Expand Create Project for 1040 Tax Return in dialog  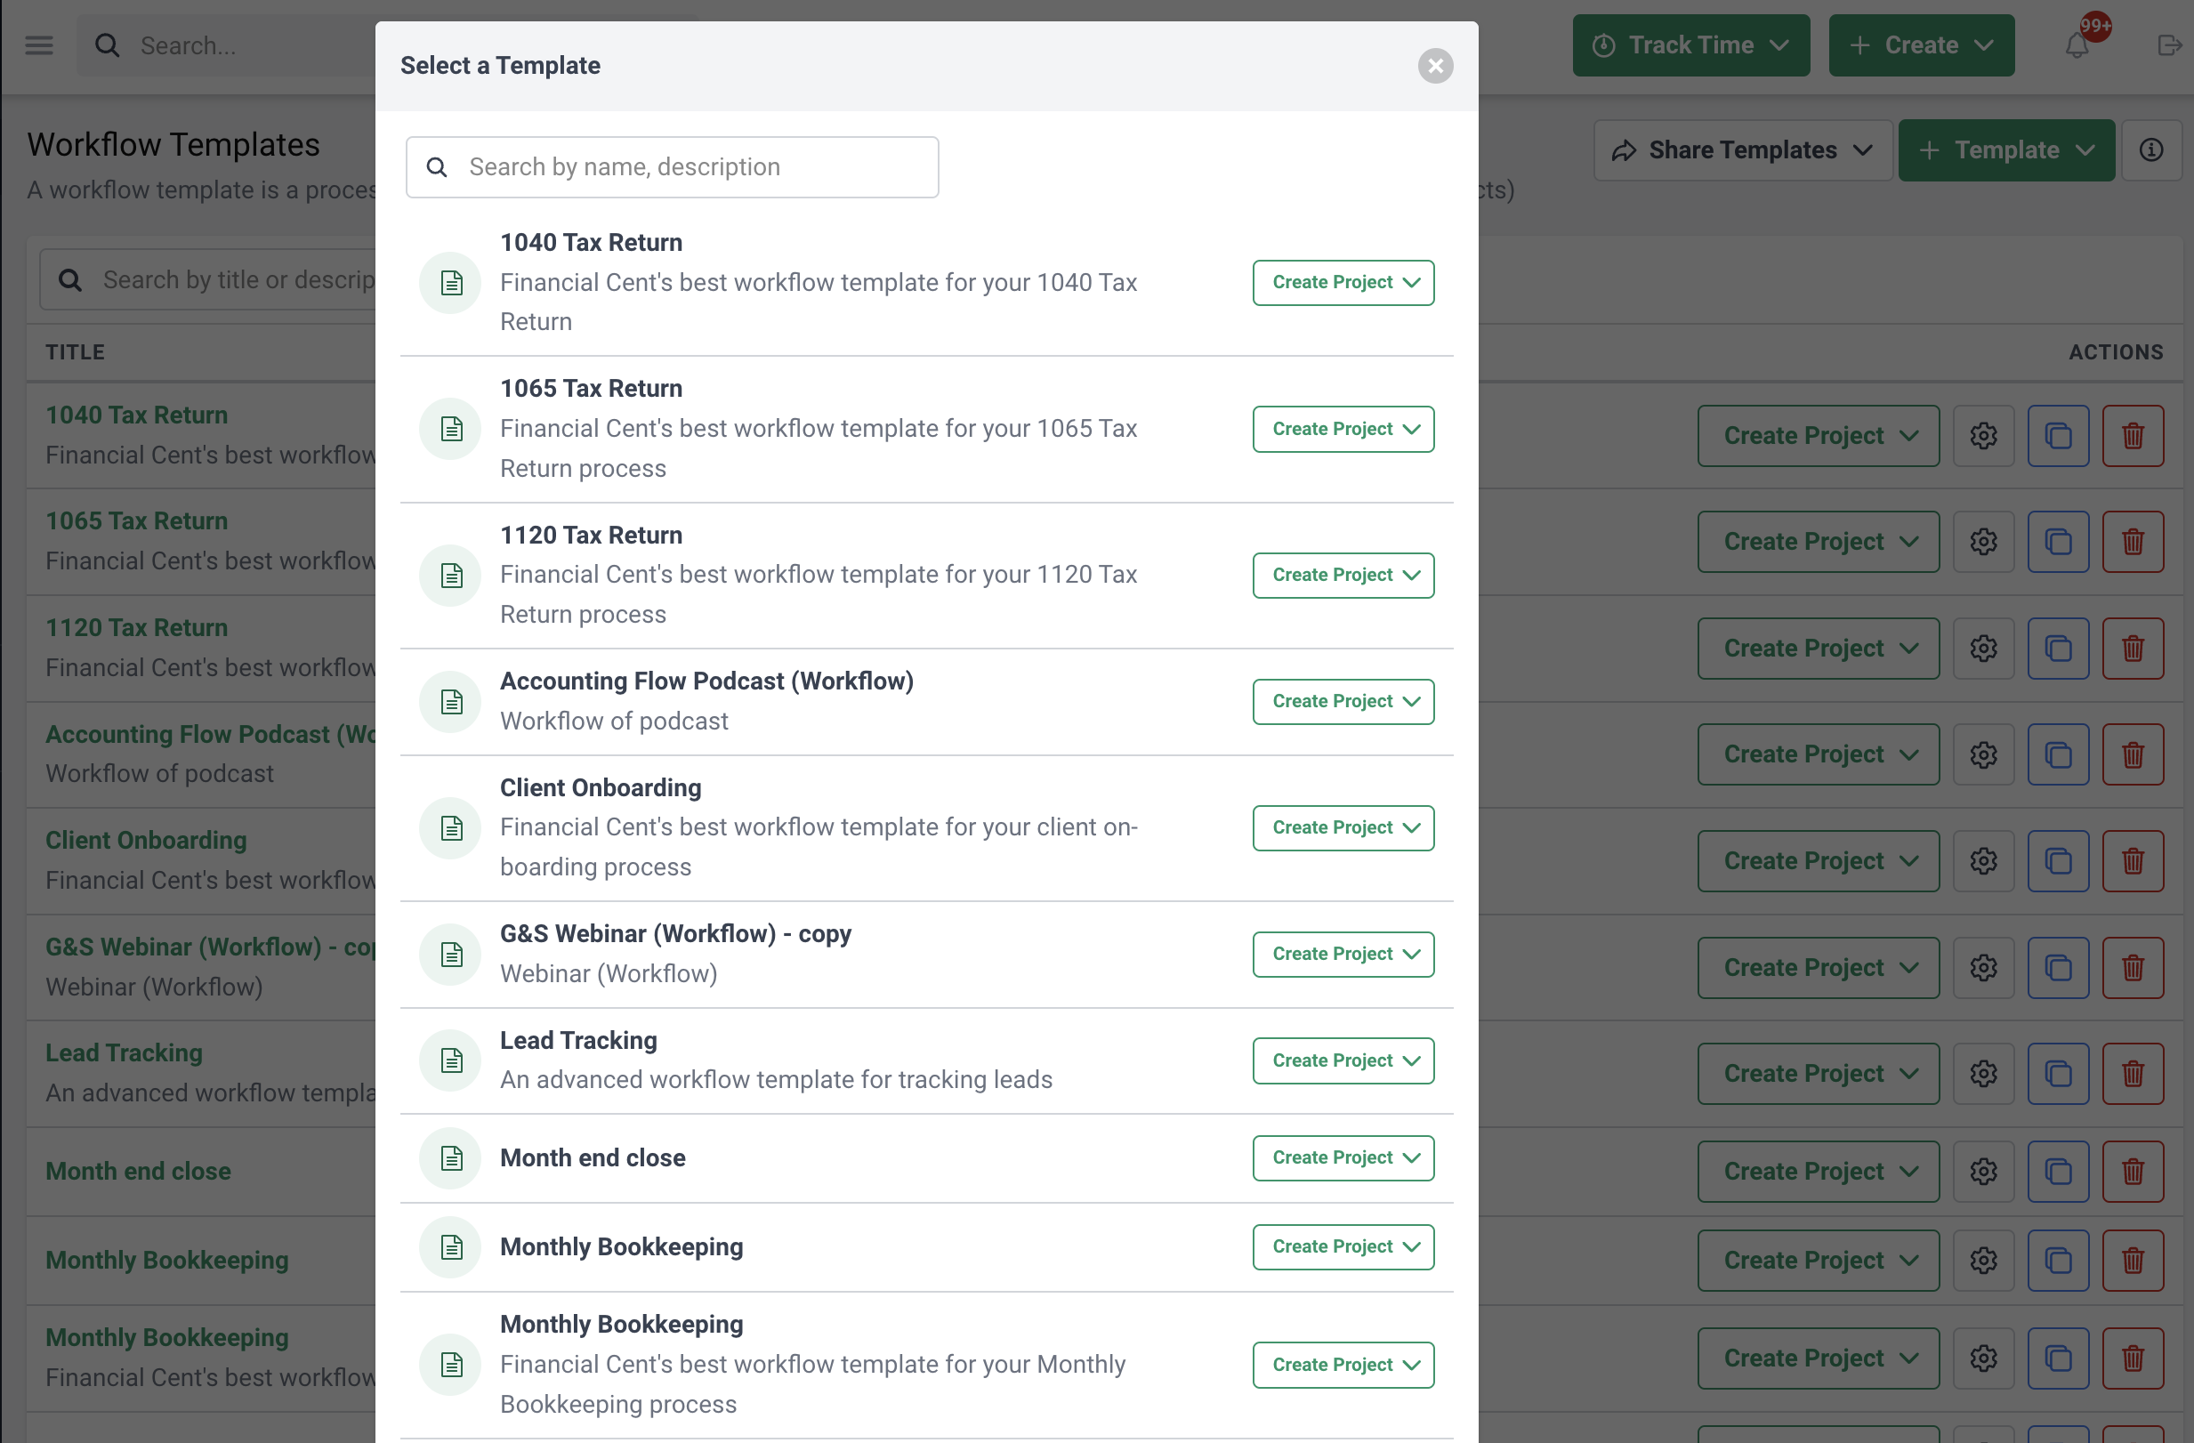pyautogui.click(x=1343, y=282)
